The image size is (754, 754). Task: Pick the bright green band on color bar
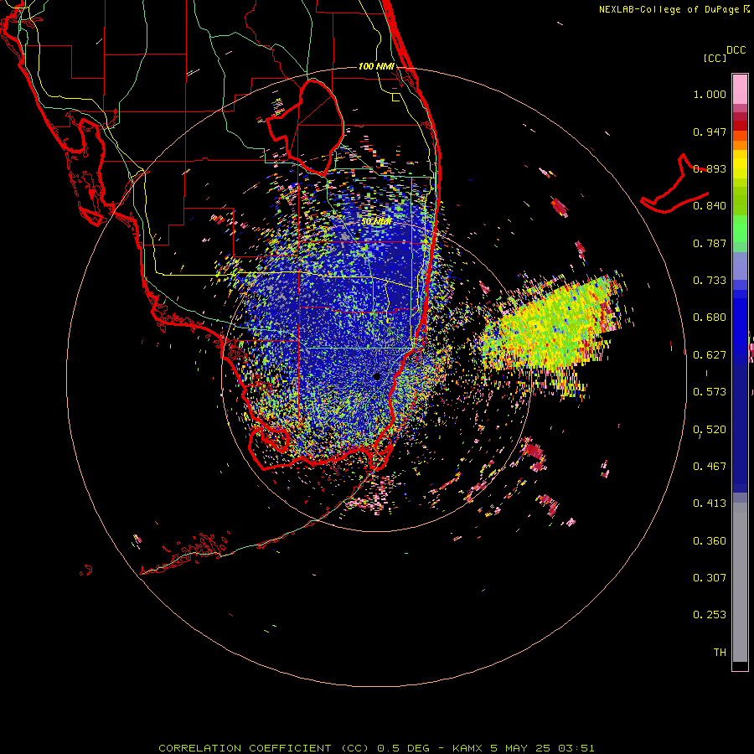point(740,229)
